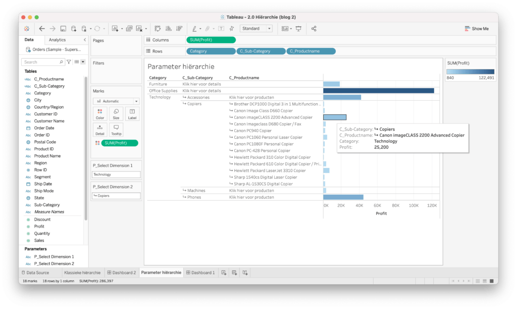Click the Presentation mode icon
The image size is (517, 309).
coord(298,29)
